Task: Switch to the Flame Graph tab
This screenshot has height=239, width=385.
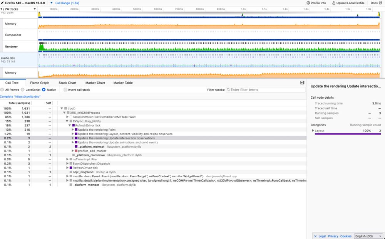Action: tap(40, 83)
